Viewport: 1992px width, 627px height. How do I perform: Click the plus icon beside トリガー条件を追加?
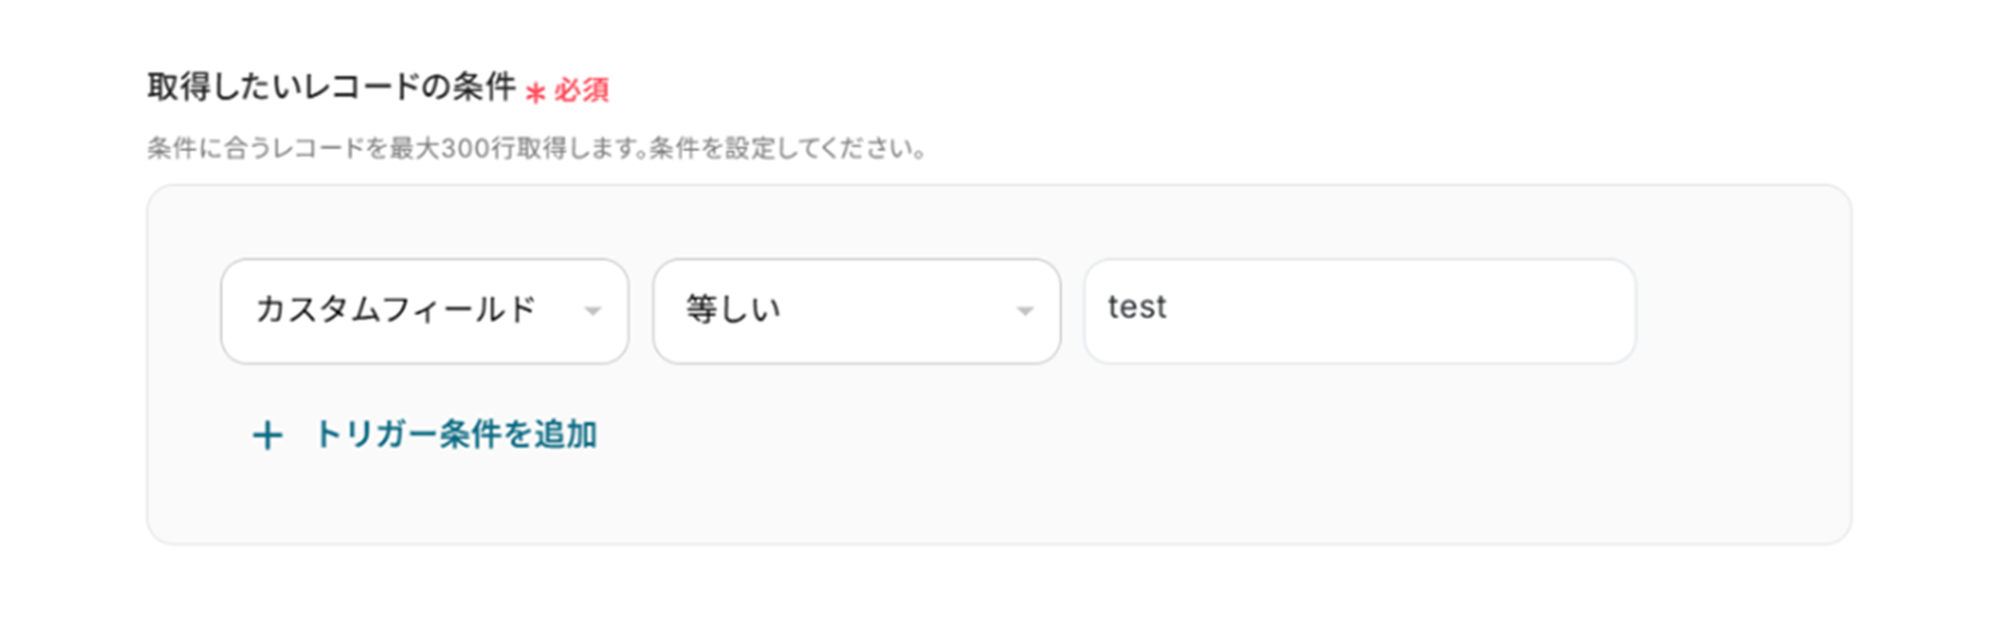pos(267,435)
